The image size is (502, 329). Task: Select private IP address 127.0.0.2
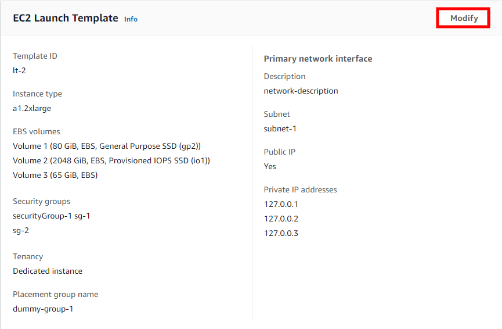[281, 219]
